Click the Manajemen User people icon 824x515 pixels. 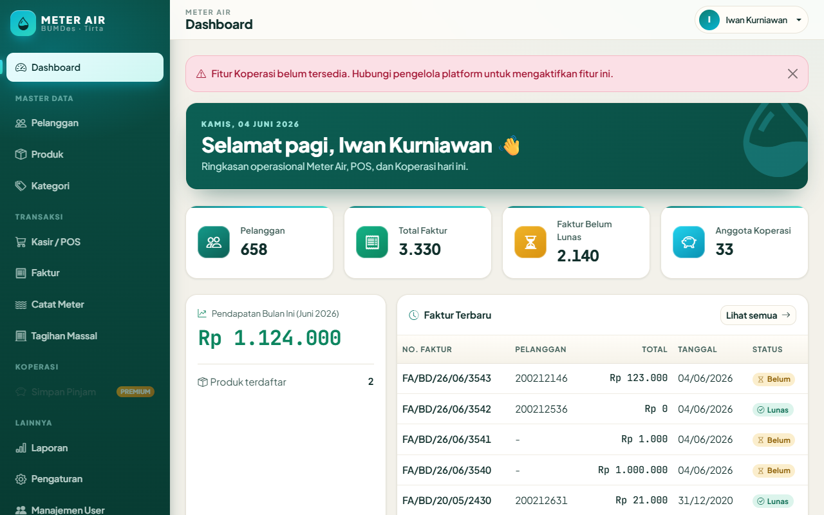point(21,510)
